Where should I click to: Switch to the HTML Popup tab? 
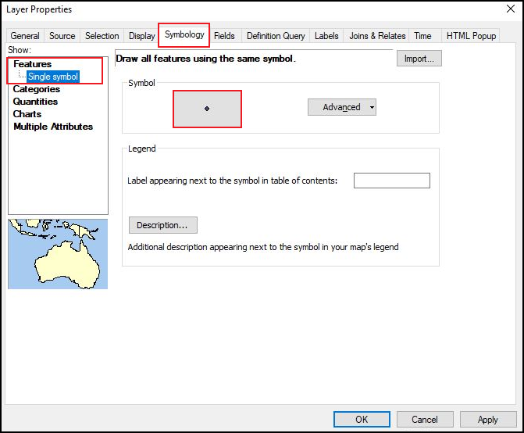pyautogui.click(x=472, y=36)
